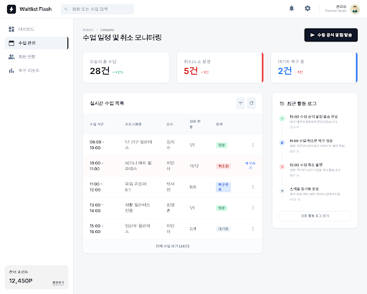Click the 10:00 - 11:00 time cell
This screenshot has height=294, width=367.
(97, 166)
